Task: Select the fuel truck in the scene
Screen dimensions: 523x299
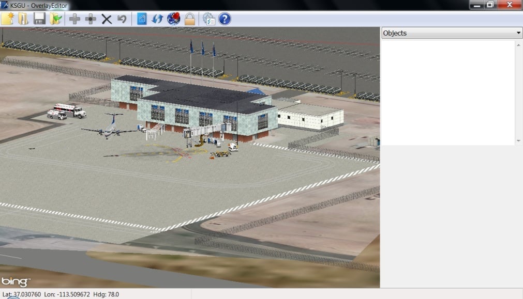Action: coord(70,110)
